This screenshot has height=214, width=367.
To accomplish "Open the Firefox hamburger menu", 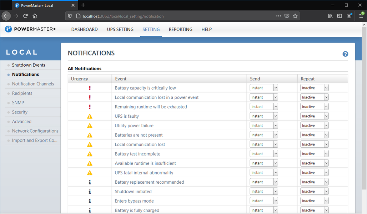I will pyautogui.click(x=361, y=16).
